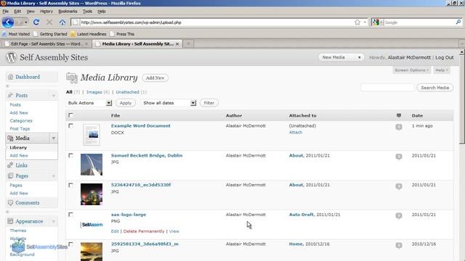Viewport: 465px width, 261px height.
Task: Click the stop loading X icon
Action: tap(49, 22)
